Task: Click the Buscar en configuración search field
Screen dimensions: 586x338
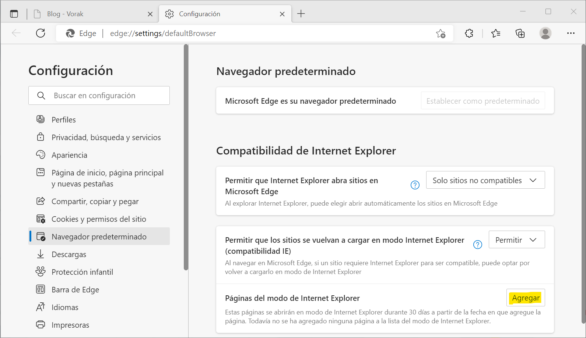Action: (x=99, y=96)
